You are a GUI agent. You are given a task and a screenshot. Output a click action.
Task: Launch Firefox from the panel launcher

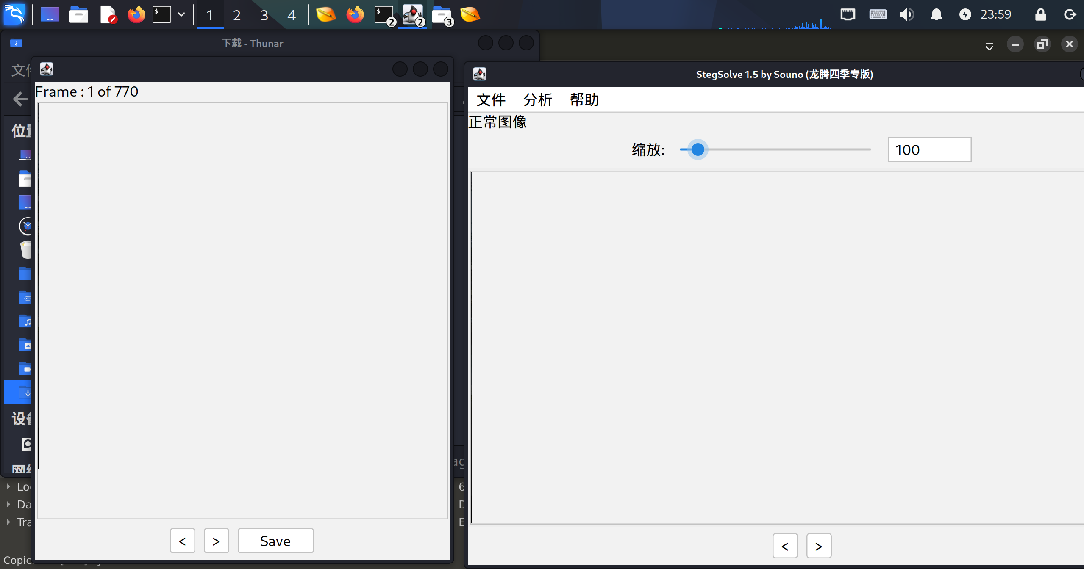136,15
